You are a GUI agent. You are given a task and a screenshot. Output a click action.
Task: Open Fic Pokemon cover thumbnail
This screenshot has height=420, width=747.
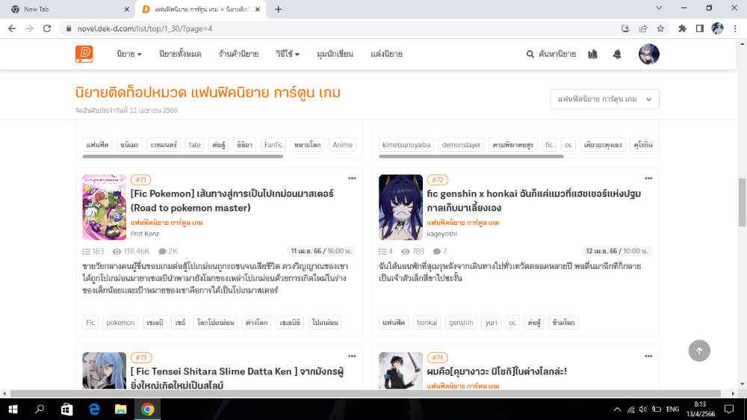(x=105, y=207)
